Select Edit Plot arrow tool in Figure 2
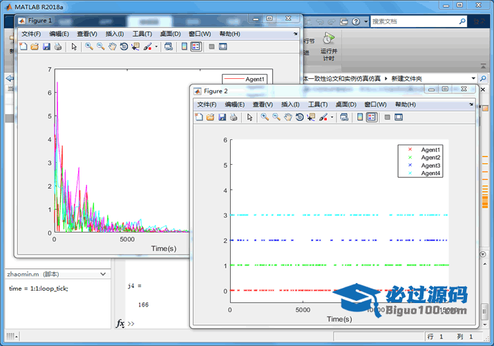This screenshot has width=494, height=346. point(250,118)
